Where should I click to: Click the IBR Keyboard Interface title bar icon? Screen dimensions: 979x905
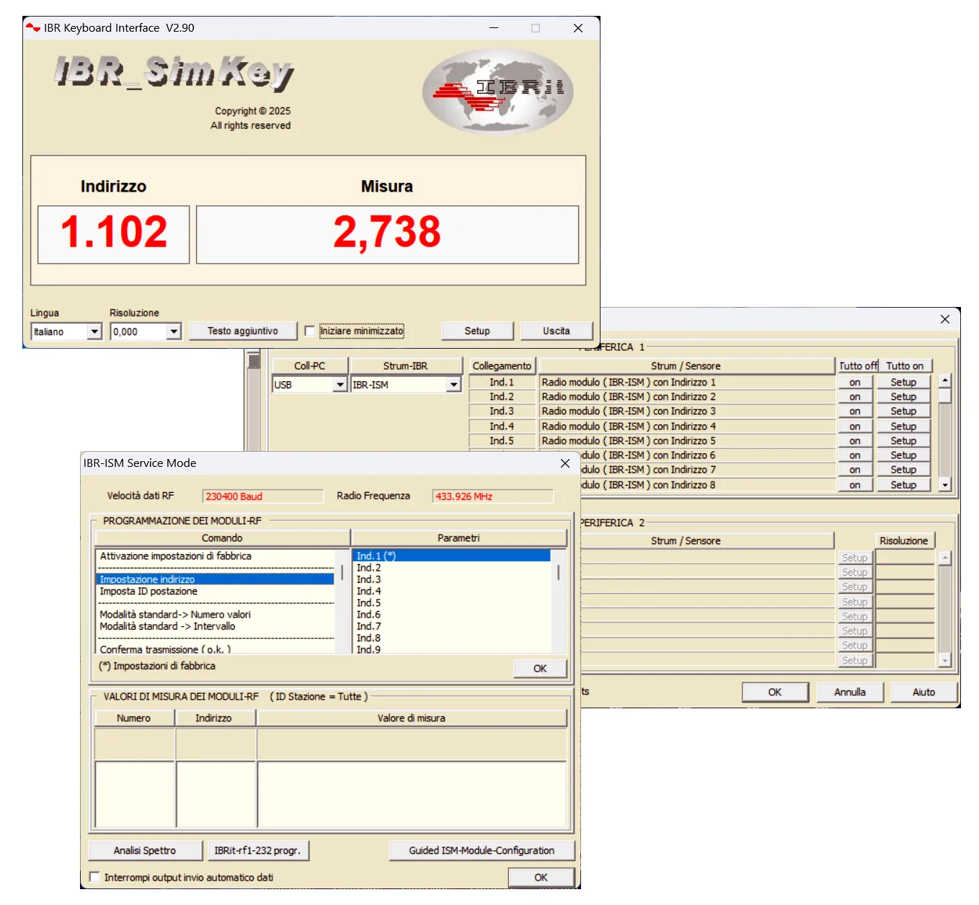[x=33, y=28]
